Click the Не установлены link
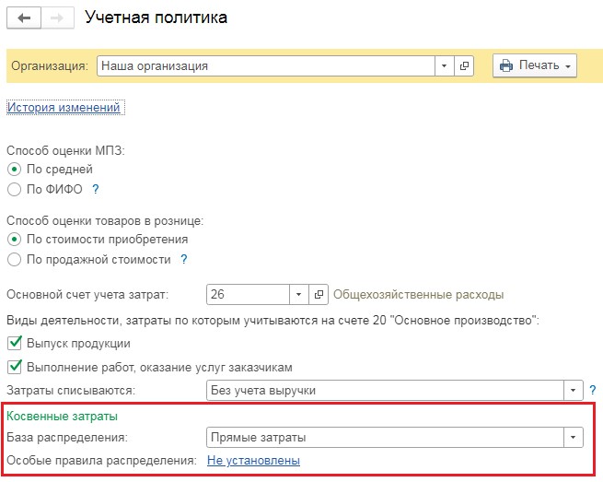This screenshot has height=482, width=603. [x=253, y=460]
